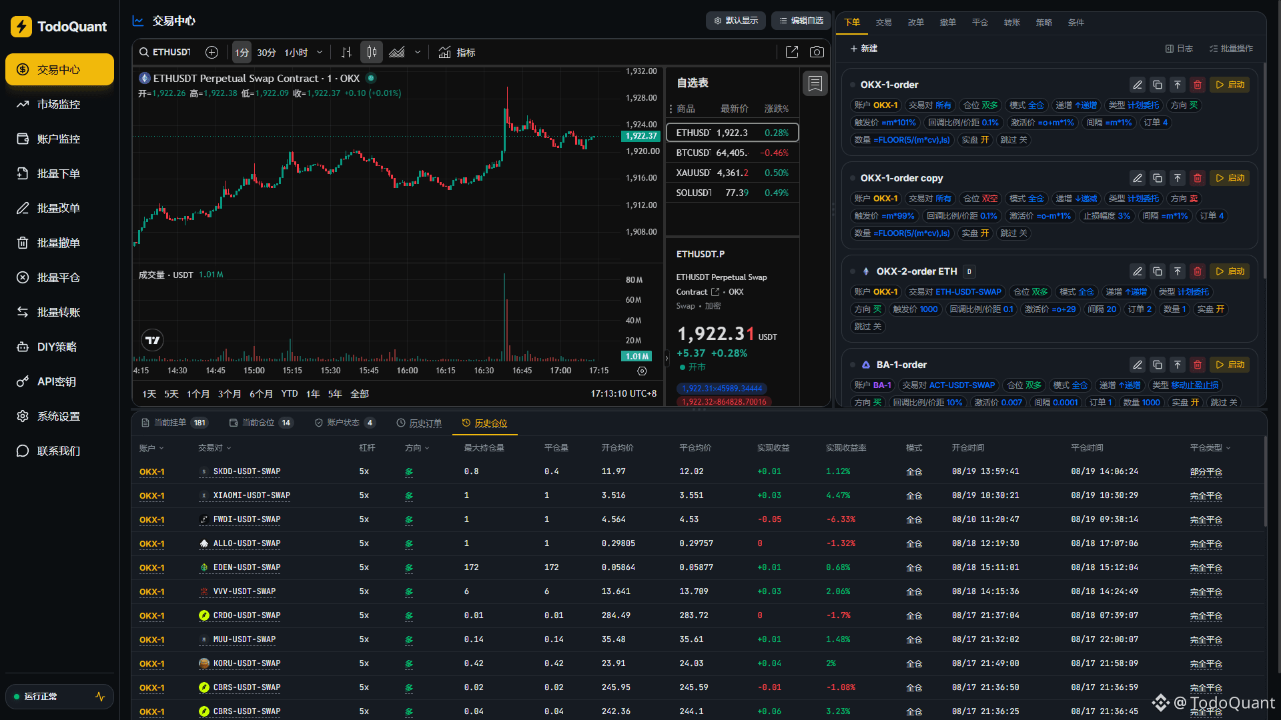This screenshot has width=1281, height=720.
Task: Open 市场监控 in the sidebar
Action: (x=59, y=104)
